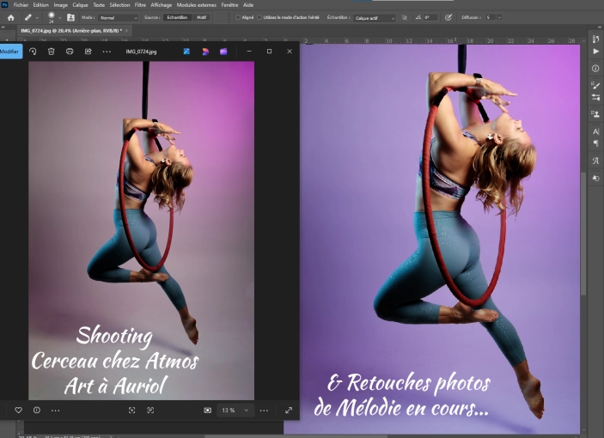Open the Glyphs panel icon

[595, 161]
